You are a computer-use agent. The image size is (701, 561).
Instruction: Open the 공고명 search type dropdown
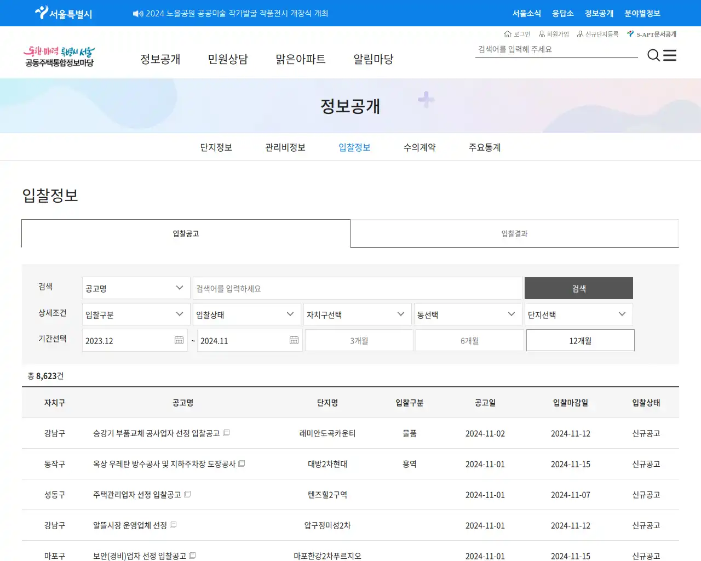[135, 288]
